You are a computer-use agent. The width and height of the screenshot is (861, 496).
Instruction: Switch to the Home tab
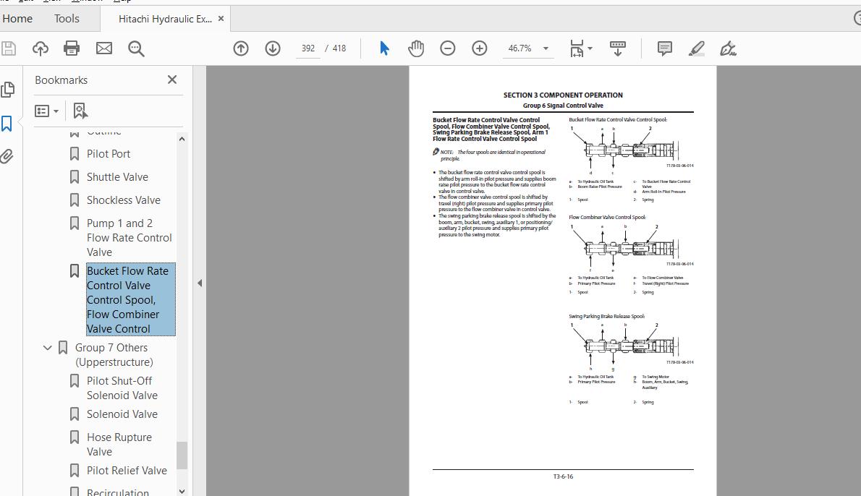pyautogui.click(x=17, y=19)
